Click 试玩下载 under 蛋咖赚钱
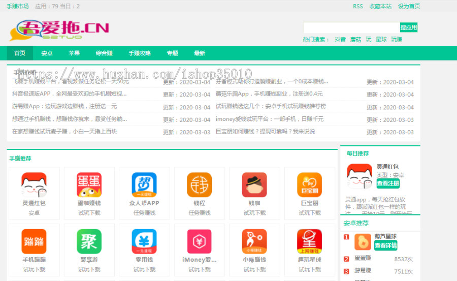Viewport: 457px width, 281px height. [x=89, y=213]
